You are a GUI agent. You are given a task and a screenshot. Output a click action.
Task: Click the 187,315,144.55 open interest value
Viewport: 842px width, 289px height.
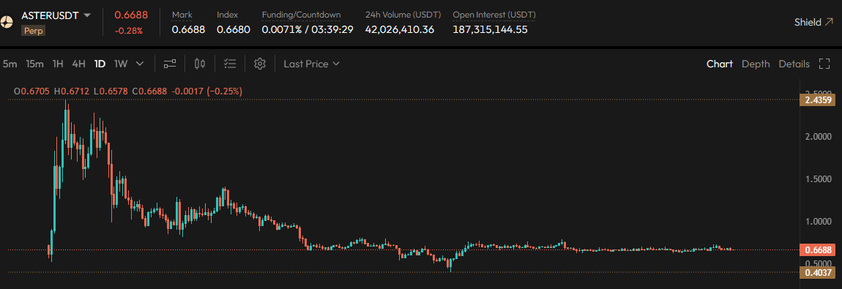pos(491,29)
